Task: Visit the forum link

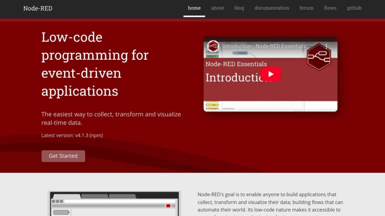Action: click(306, 8)
